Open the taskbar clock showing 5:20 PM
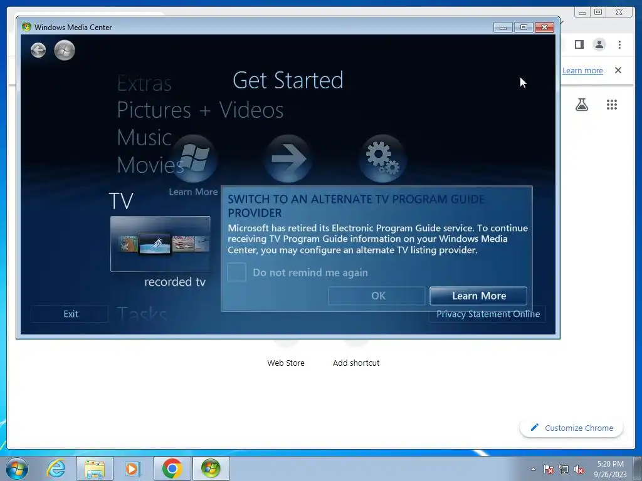 pos(610,469)
